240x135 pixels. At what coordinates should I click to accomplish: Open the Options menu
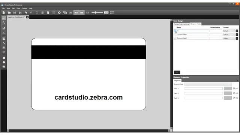pos(24,8)
